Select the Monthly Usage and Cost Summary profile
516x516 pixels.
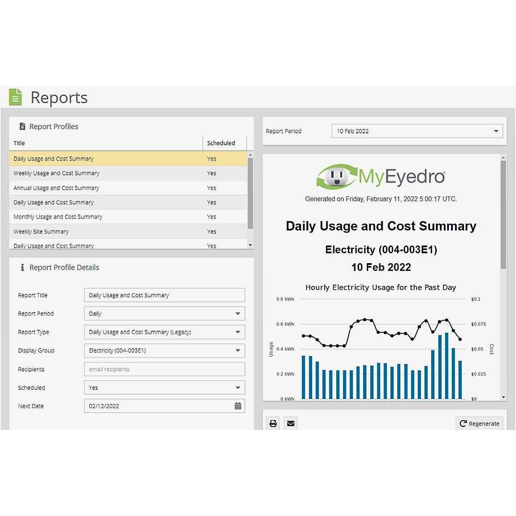click(58, 217)
